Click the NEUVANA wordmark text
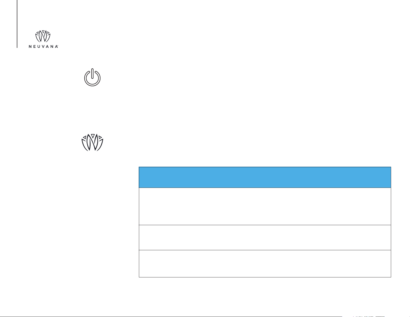This screenshot has width=410, height=317. click(x=43, y=47)
